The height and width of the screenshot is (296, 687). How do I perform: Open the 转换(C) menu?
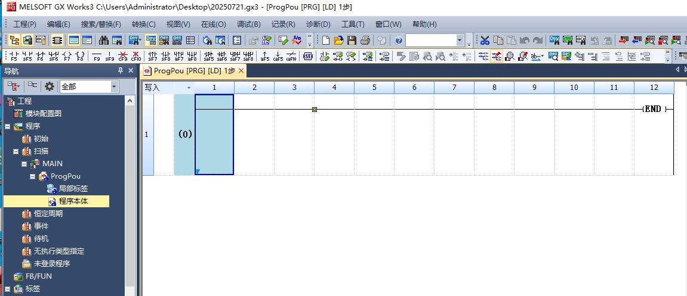[x=143, y=24]
